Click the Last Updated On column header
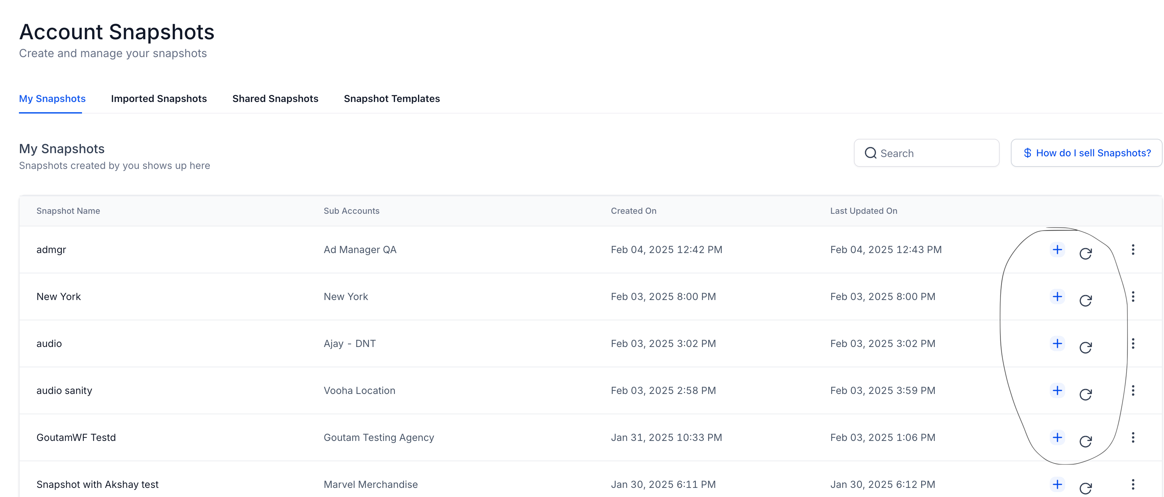 click(863, 211)
